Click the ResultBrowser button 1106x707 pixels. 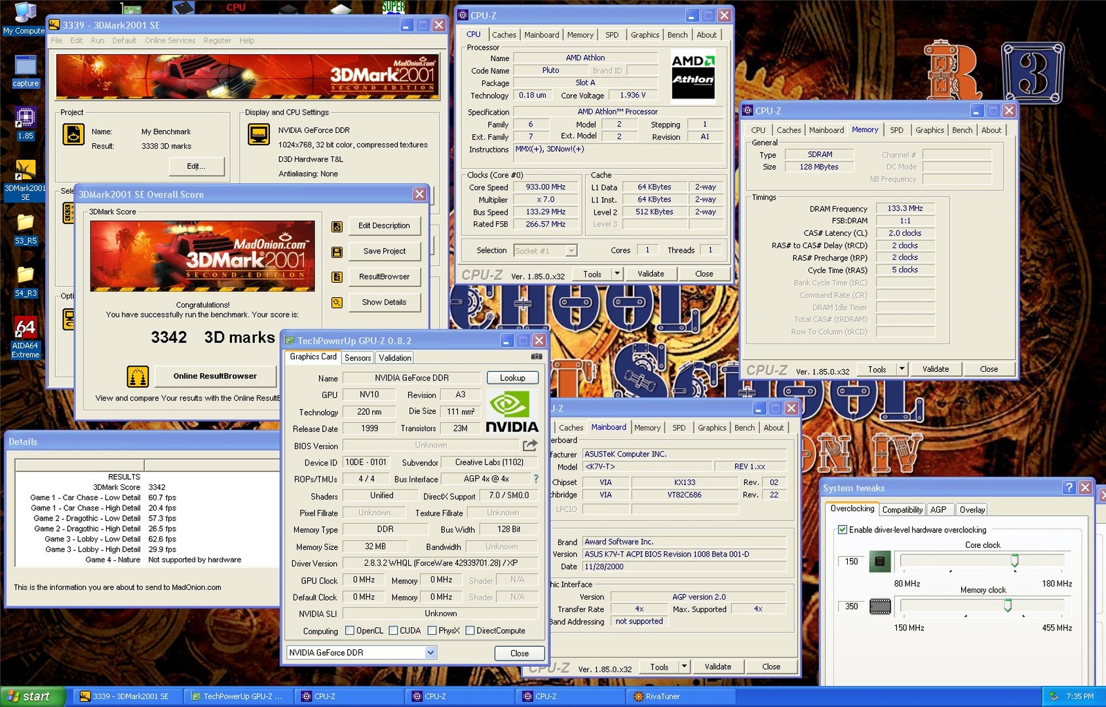pyautogui.click(x=385, y=277)
